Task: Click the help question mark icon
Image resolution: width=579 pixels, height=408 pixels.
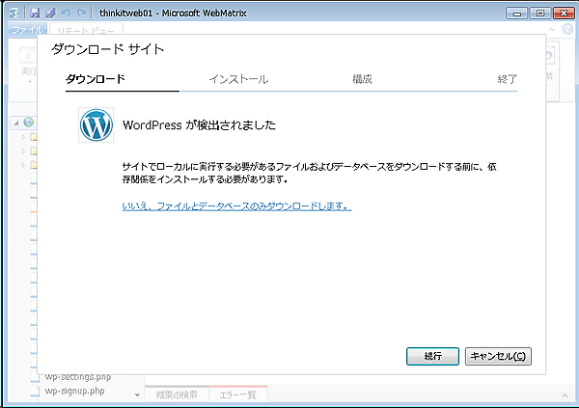Action: point(567,29)
